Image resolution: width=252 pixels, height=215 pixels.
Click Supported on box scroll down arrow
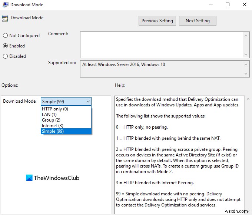pos(246,74)
